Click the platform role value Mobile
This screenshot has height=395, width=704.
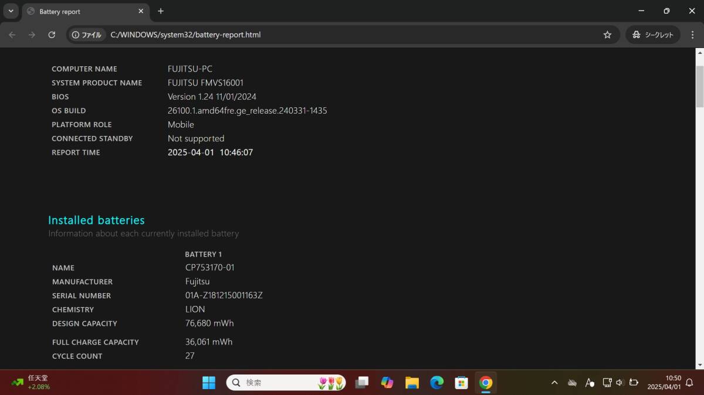tap(181, 125)
